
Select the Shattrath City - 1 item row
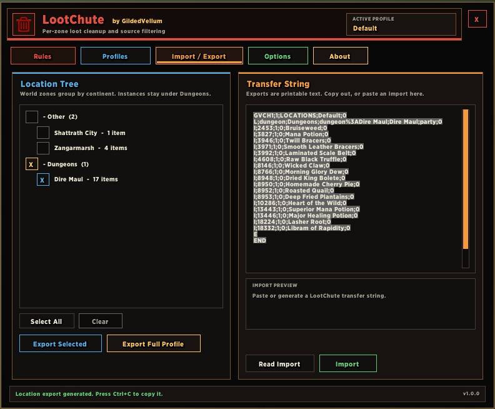pos(89,133)
